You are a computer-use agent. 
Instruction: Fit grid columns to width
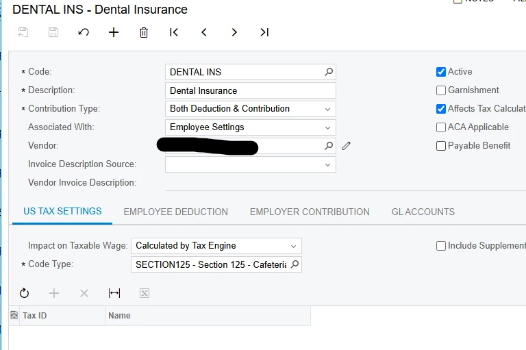point(114,293)
